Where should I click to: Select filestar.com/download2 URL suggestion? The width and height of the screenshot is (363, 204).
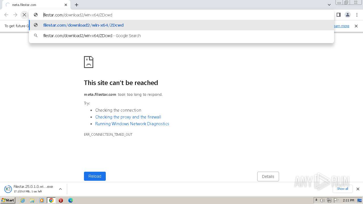(181, 25)
